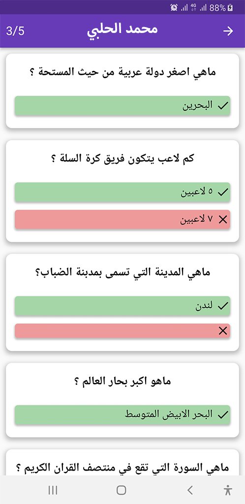Click the question about smallest Arab country
This screenshot has height=504, width=245.
click(122, 72)
